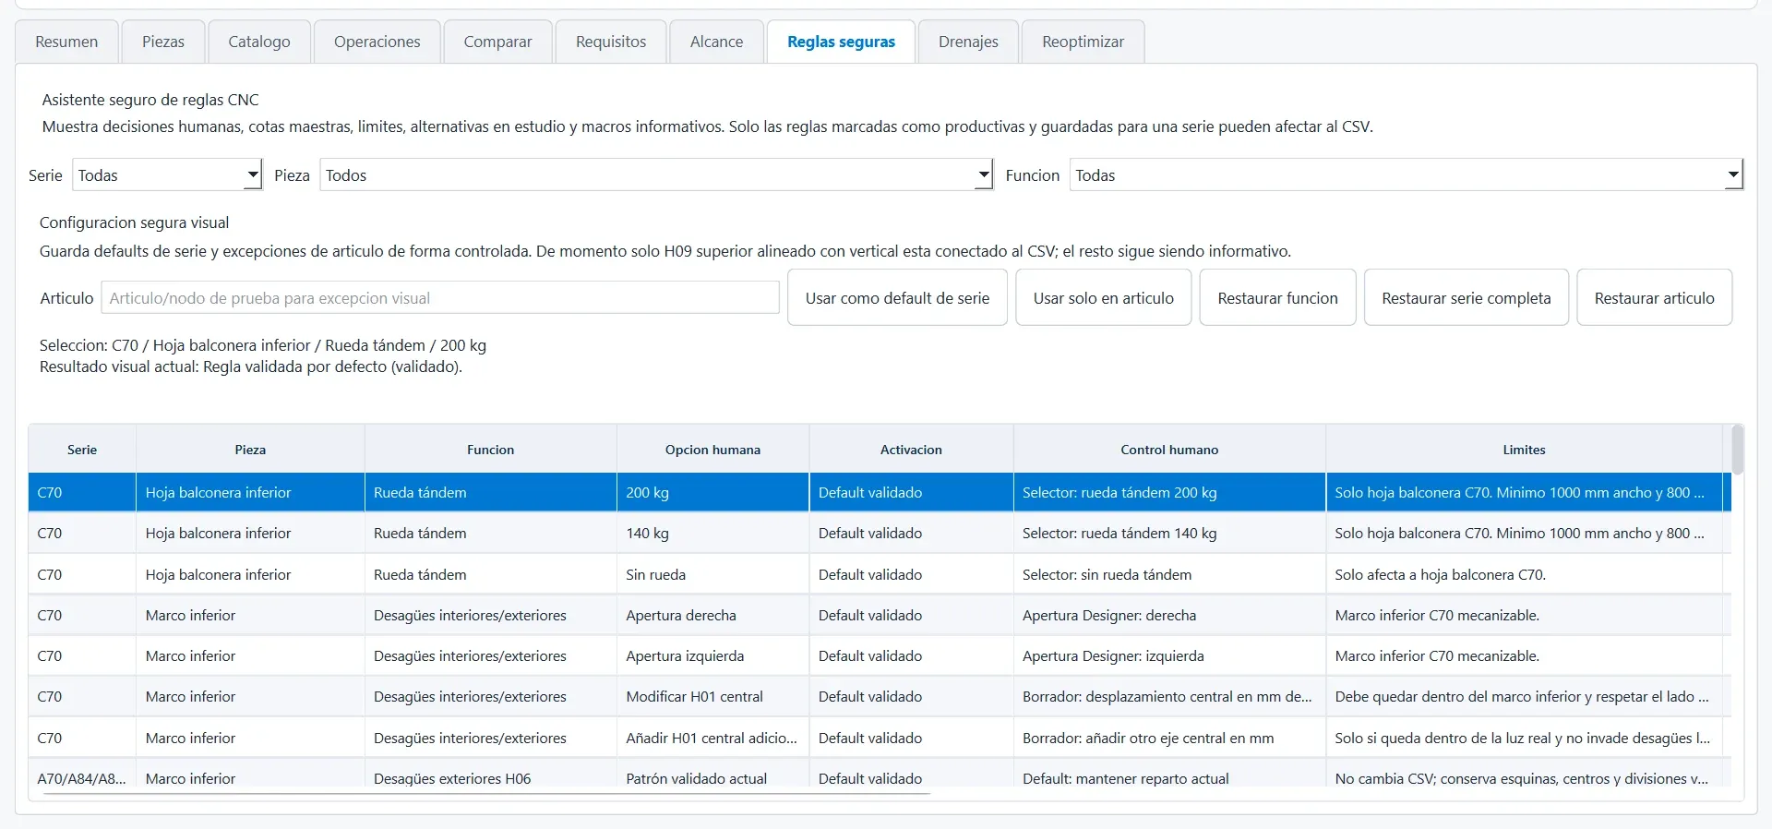
Task: Click the Restaurar articulo button
Action: 1655,297
